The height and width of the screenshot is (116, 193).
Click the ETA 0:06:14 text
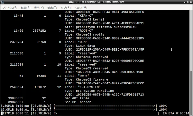179,113
